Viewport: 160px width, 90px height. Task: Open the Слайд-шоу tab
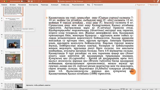pyautogui.click(x=65, y=5)
